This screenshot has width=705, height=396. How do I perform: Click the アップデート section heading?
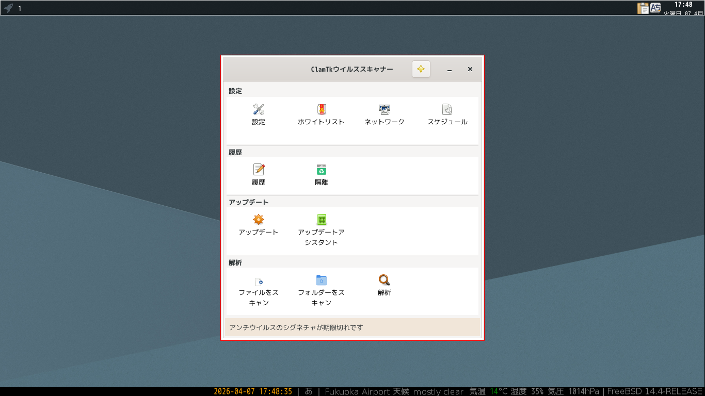pos(249,202)
